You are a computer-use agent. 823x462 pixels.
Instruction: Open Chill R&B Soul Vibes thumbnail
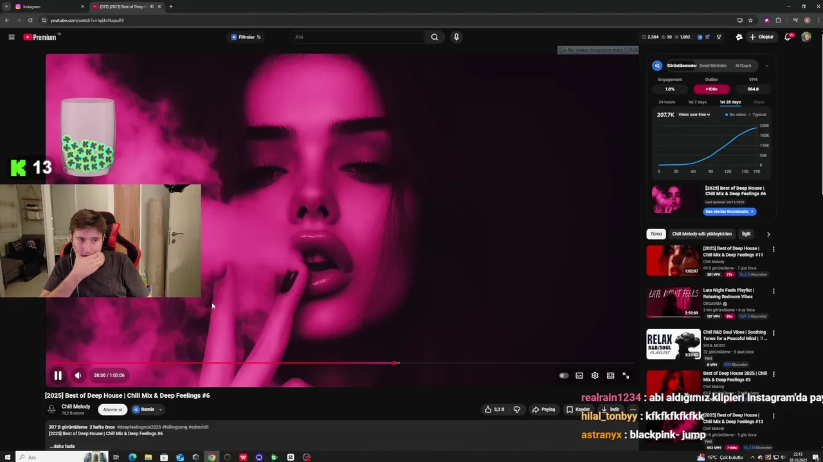point(673,344)
